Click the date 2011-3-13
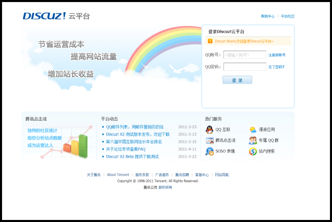Image resolution: width=332 pixels, height=222 pixels. pyautogui.click(x=187, y=134)
